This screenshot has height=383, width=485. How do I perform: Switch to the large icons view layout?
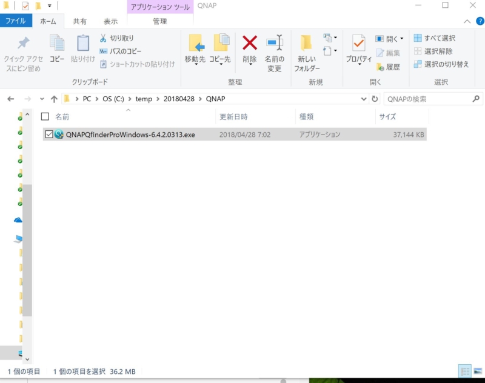point(478,371)
